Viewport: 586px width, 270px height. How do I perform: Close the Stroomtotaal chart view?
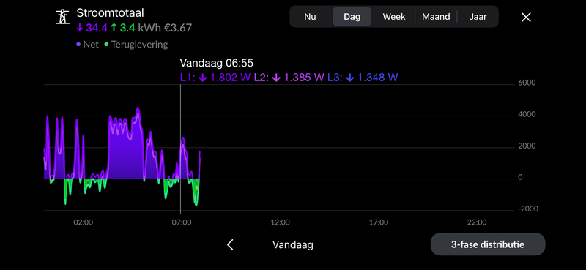(x=526, y=17)
